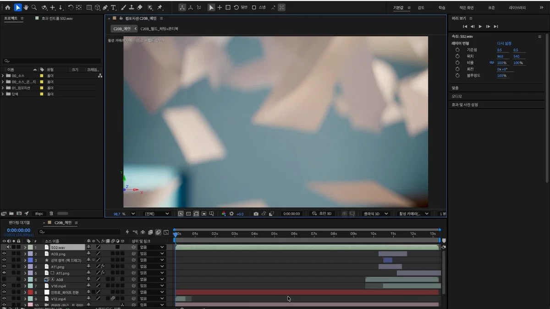Toggle the 초안 3D button
Viewport: 550px width, 309px height.
pyautogui.click(x=321, y=214)
